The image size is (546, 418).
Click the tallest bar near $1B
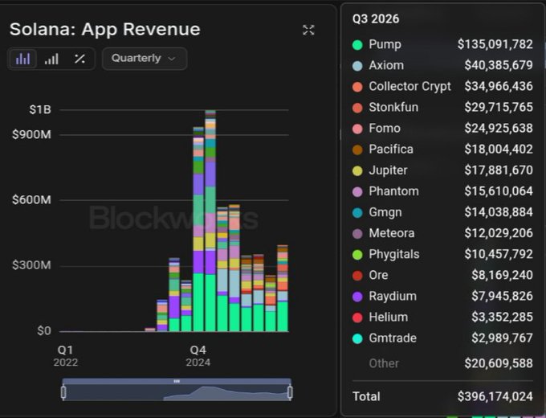click(x=210, y=221)
